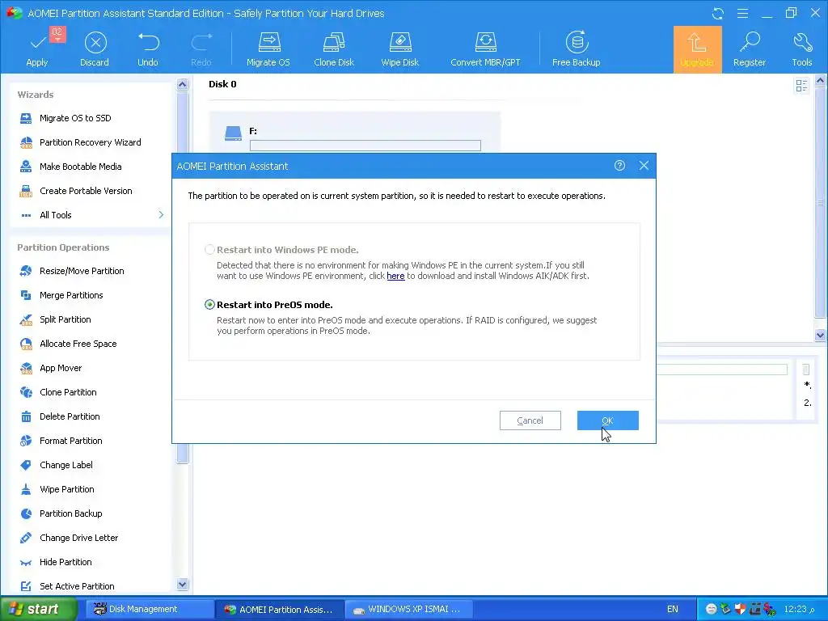Click sidebar scrollbar up arrow

(x=182, y=84)
